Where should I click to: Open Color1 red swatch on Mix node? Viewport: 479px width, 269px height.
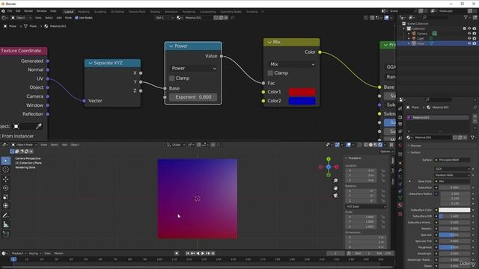(x=302, y=92)
